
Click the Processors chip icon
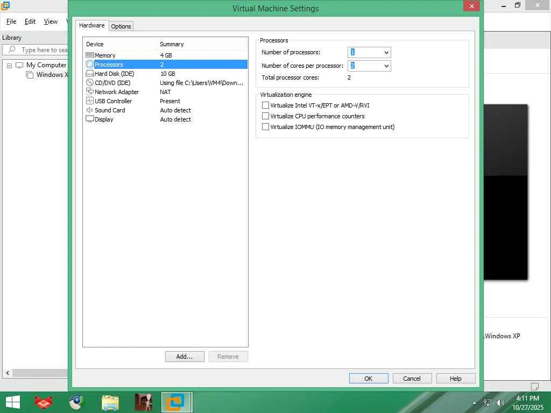90,65
